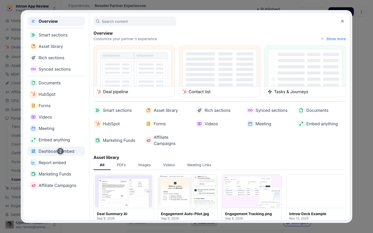
Task: Choose the Deal pipeline template card
Action: pyautogui.click(x=134, y=71)
